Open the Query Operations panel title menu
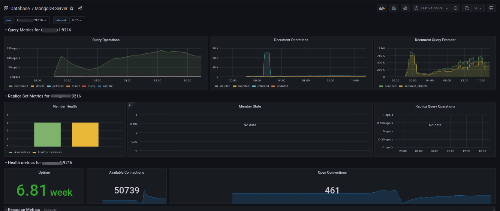The height and width of the screenshot is (211, 500). 106,40
